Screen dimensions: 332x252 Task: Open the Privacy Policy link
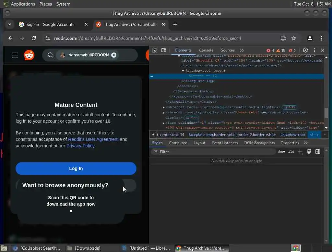[80, 146]
